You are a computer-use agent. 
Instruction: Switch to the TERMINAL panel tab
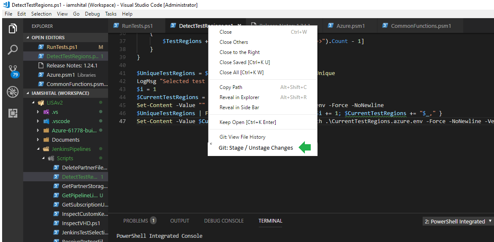[270, 221]
